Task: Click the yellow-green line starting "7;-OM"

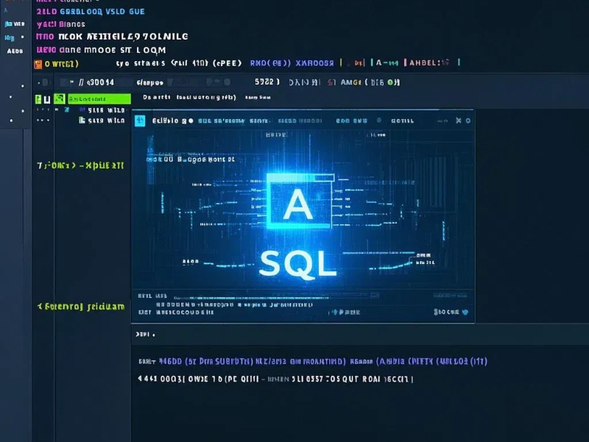Action: click(x=80, y=165)
